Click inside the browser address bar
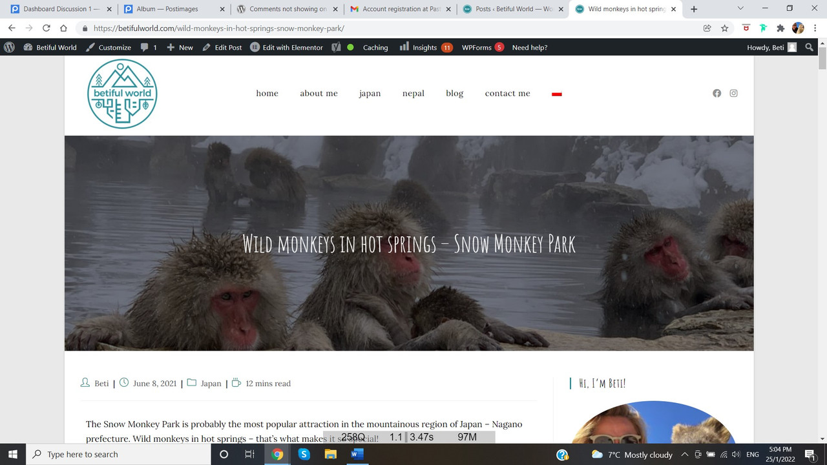The height and width of the screenshot is (465, 827). pos(258,28)
